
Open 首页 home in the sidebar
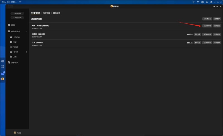11,25
